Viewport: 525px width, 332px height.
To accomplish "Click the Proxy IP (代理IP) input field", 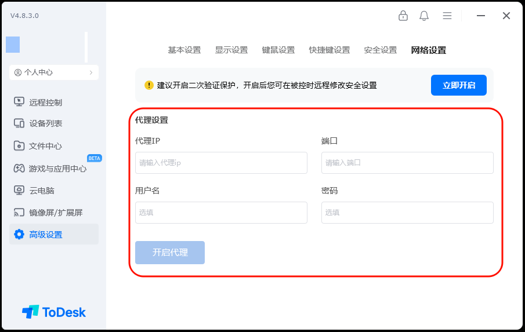I will (x=221, y=163).
